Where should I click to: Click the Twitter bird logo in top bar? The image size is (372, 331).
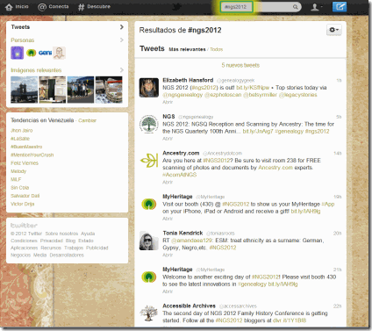[176, 7]
